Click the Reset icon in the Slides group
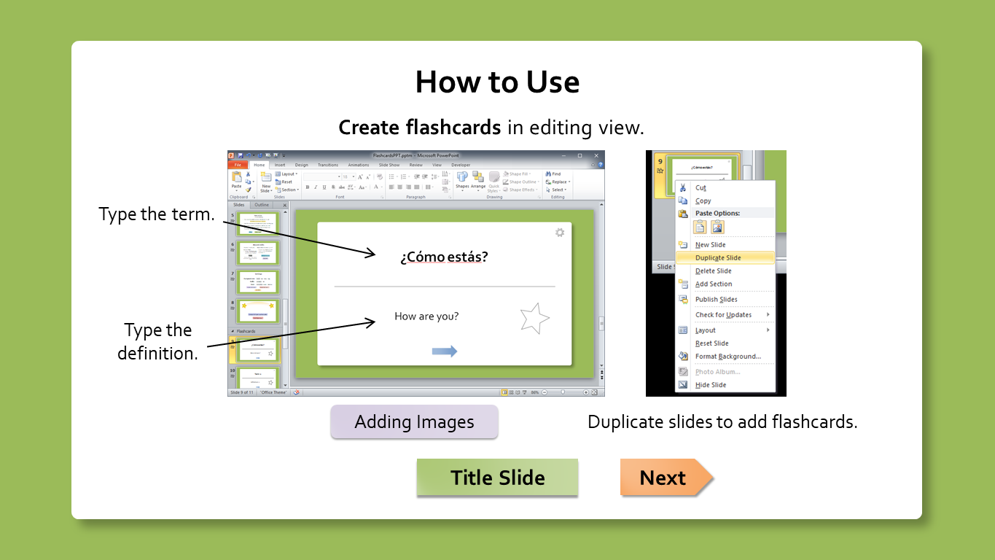The height and width of the screenshot is (560, 995). click(284, 182)
